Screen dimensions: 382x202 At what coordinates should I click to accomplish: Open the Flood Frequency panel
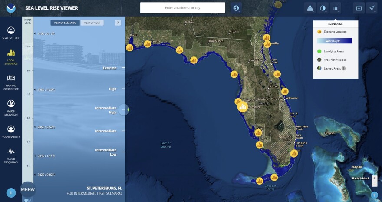click(11, 155)
